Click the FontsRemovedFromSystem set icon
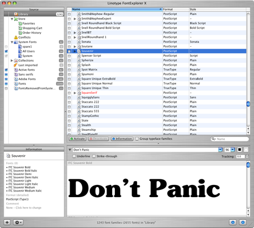254x228 pixels. click(x=16, y=88)
